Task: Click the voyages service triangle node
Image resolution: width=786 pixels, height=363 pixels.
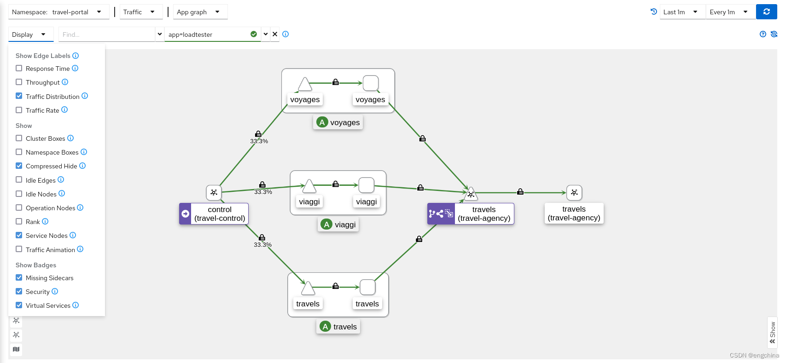Action: click(305, 84)
